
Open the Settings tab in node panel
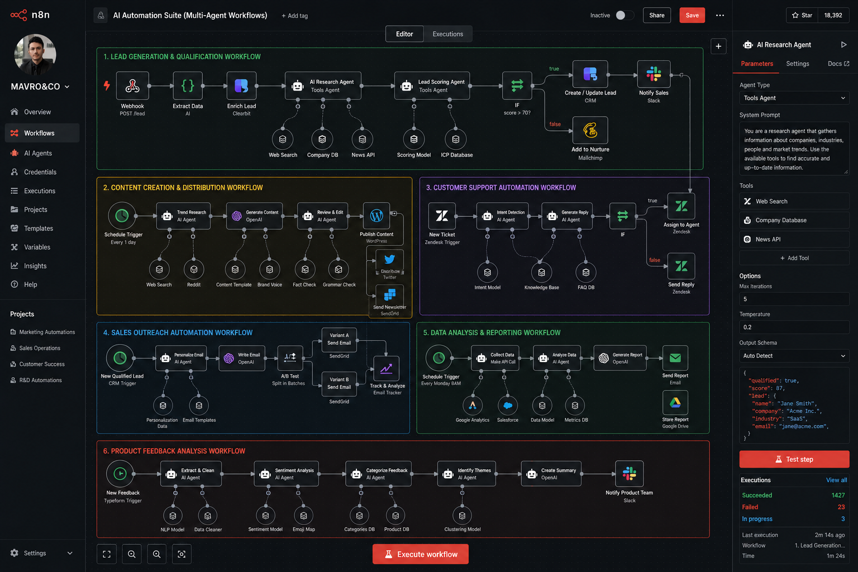click(x=798, y=64)
